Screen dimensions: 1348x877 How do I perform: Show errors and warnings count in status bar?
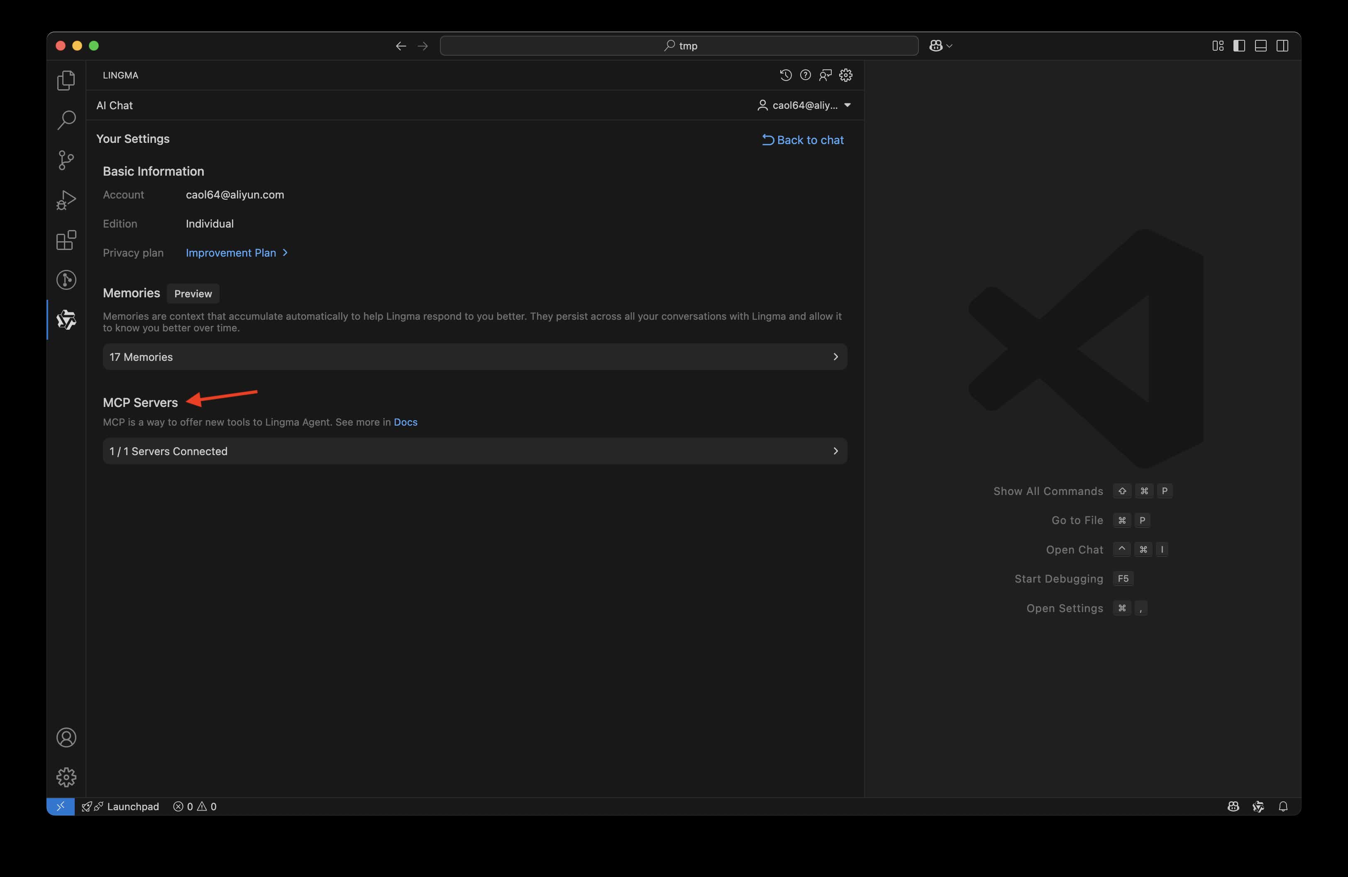click(x=195, y=806)
